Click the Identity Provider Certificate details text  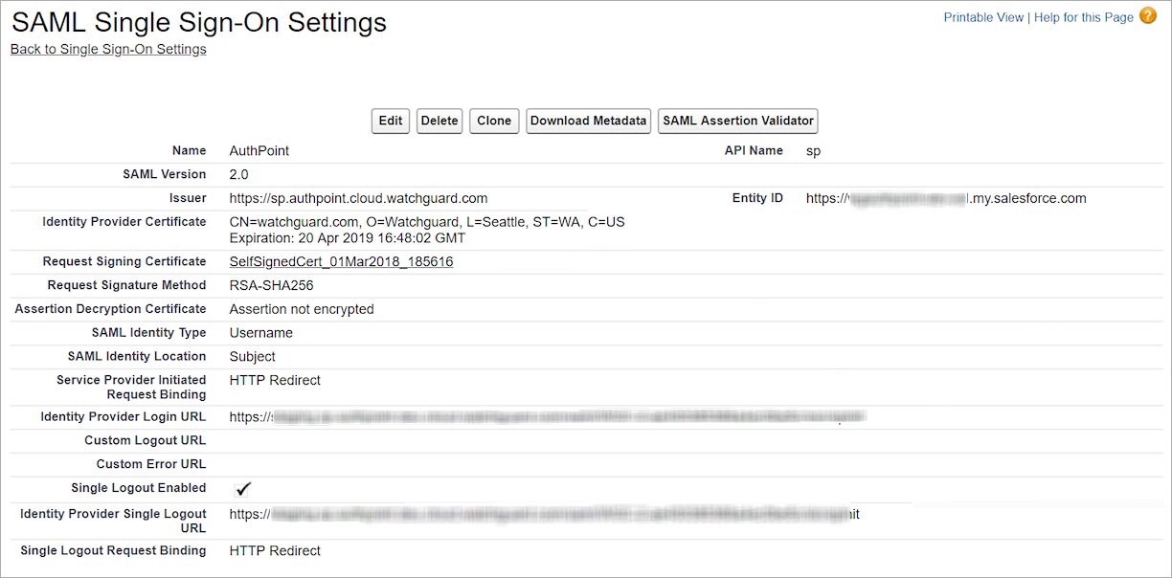tap(426, 229)
